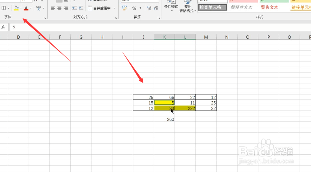This screenshot has height=172, width=311.
Task: Center text horizontally
Action: click(59, 8)
